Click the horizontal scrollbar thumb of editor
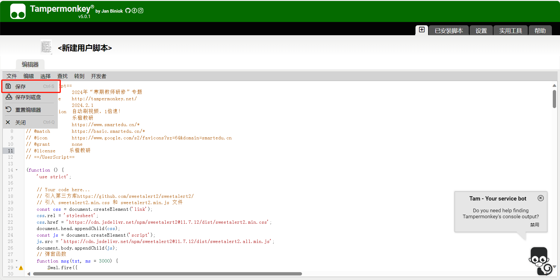The image size is (560, 280). coord(167,274)
